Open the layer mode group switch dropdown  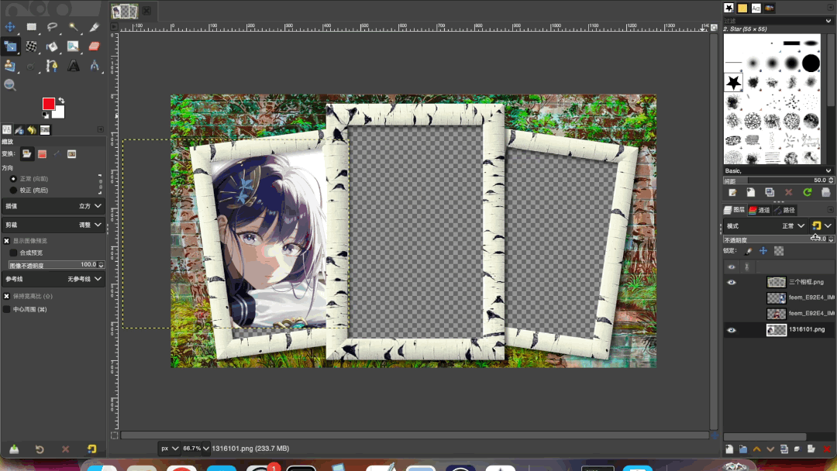821,226
